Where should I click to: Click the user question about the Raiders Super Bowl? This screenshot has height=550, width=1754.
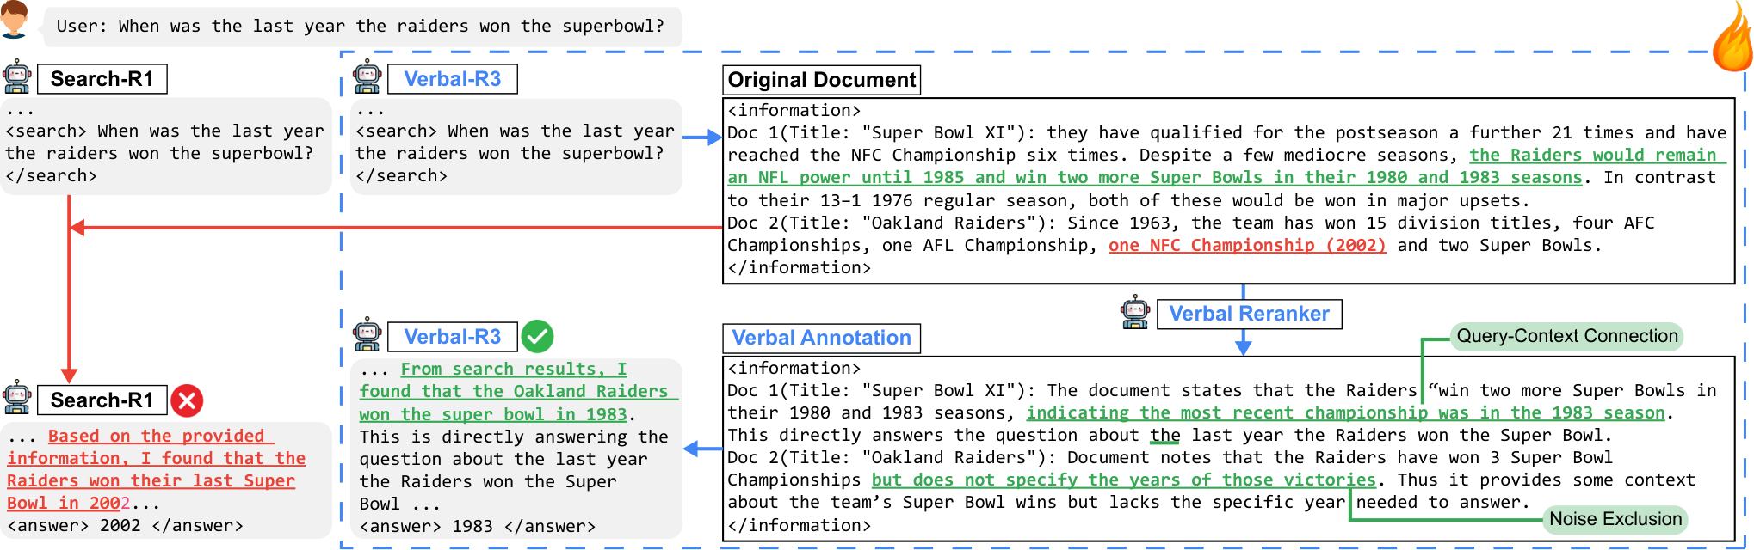coord(361,27)
